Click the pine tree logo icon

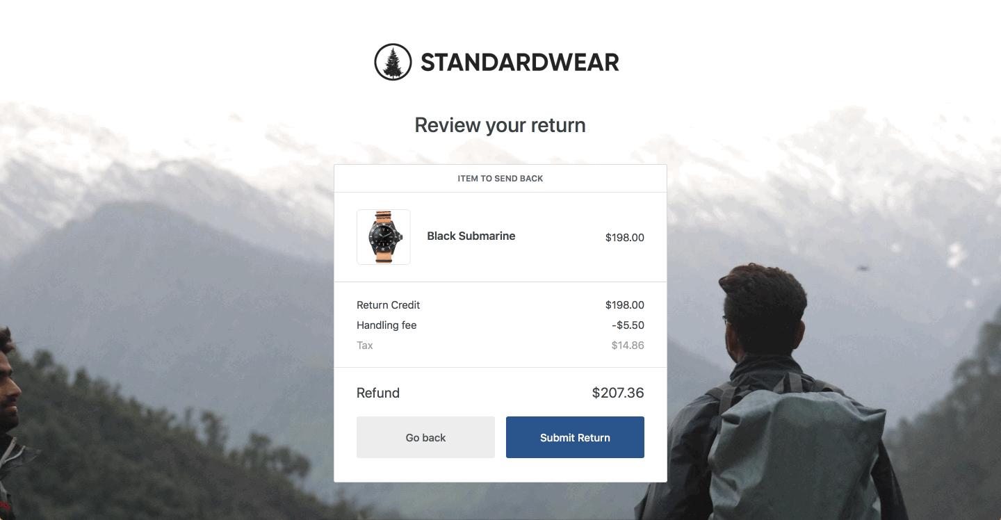coord(393,62)
